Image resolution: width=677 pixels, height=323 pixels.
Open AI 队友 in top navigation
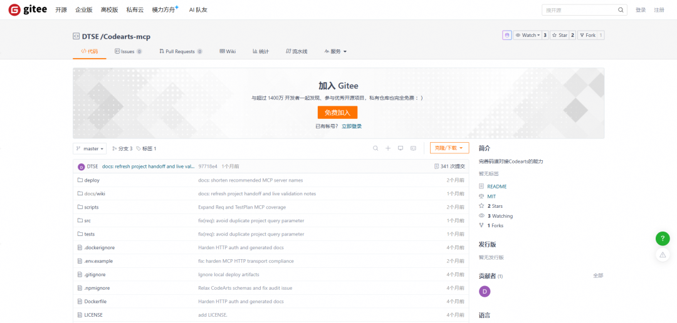(x=198, y=10)
